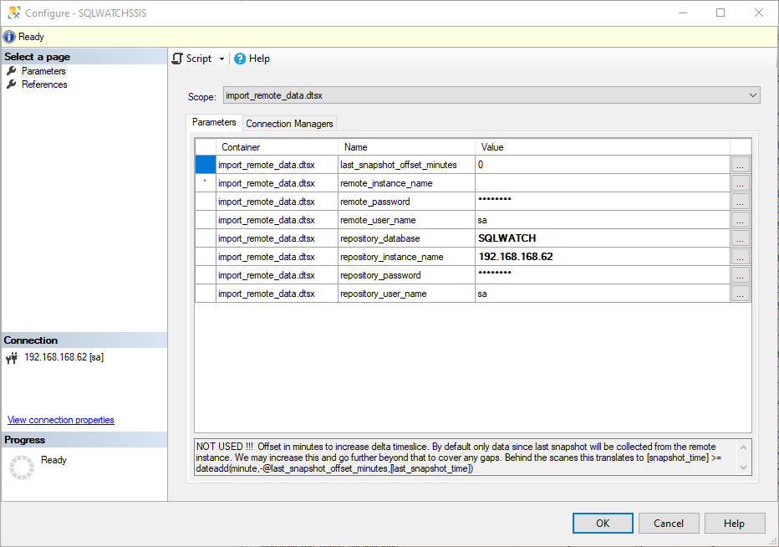
Task: Maximize the Configure window
Action: click(x=720, y=13)
